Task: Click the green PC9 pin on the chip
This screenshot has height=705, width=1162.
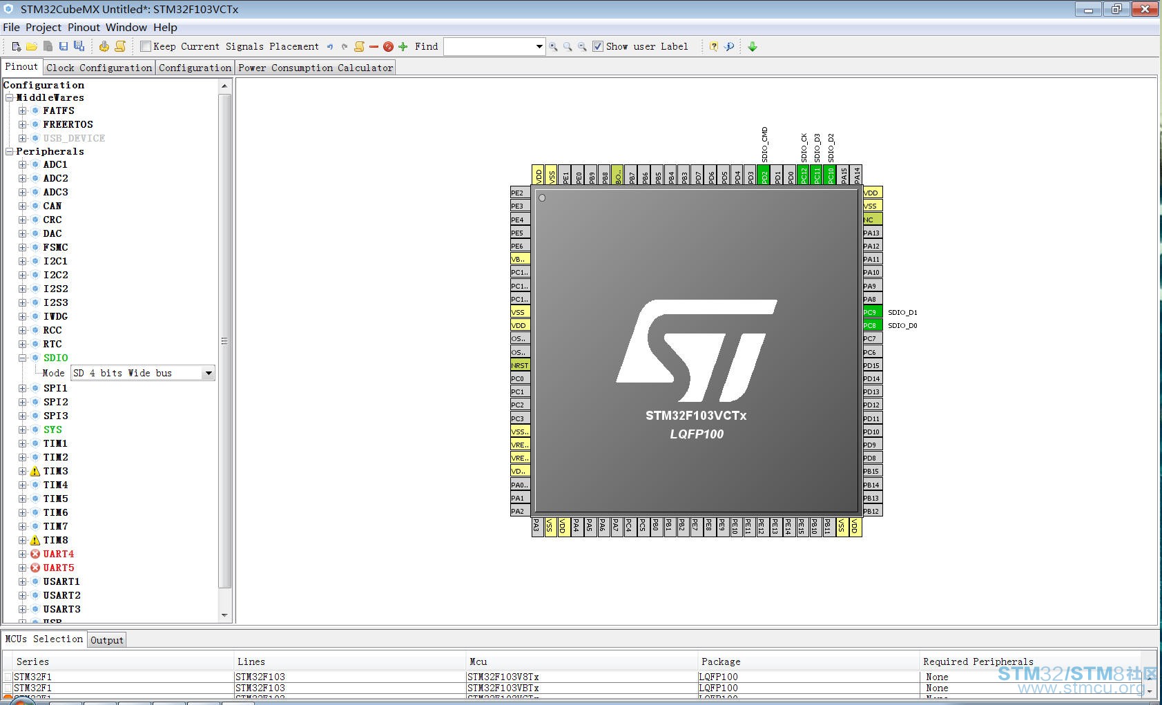Action: 873,312
